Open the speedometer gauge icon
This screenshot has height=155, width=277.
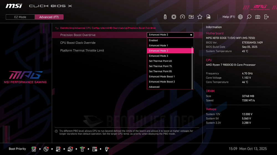pyautogui.click(x=182, y=17)
